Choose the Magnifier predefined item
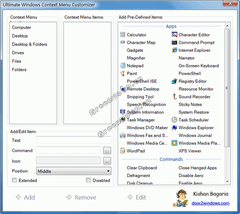 pyautogui.click(x=136, y=58)
